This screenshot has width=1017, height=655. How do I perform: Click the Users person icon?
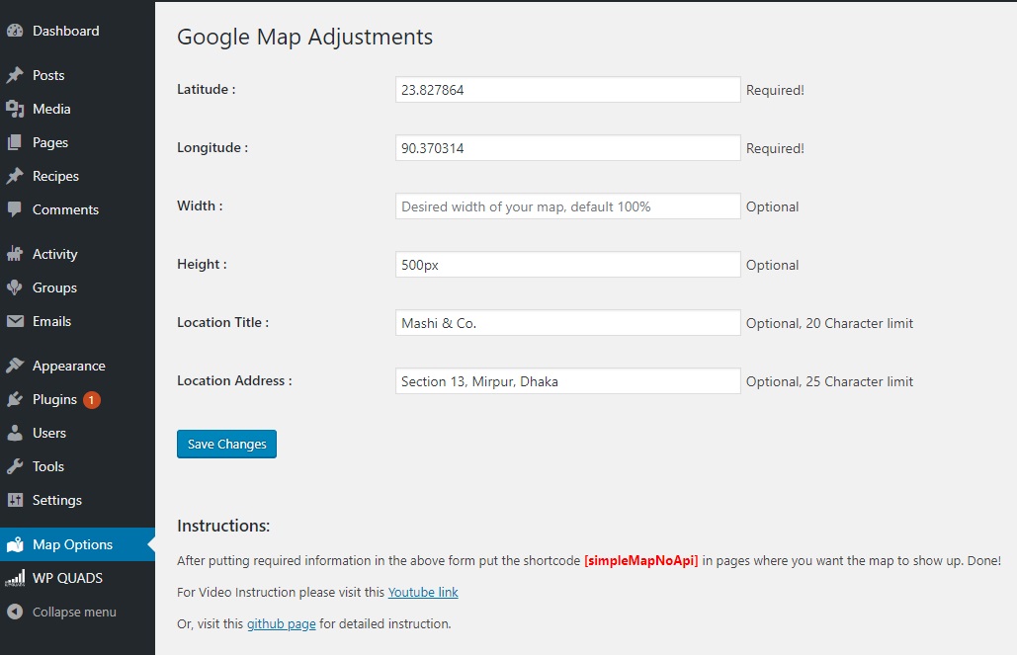coord(15,433)
